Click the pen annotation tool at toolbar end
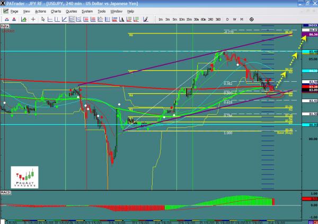 [145, 19]
